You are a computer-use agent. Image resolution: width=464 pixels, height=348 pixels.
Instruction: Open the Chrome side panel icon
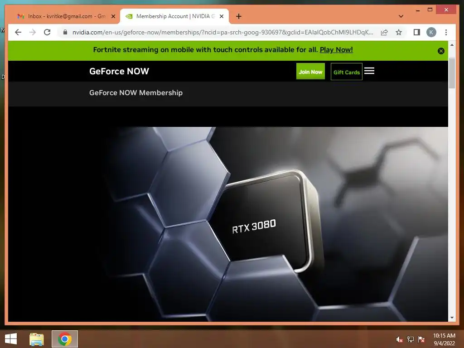[x=417, y=32]
